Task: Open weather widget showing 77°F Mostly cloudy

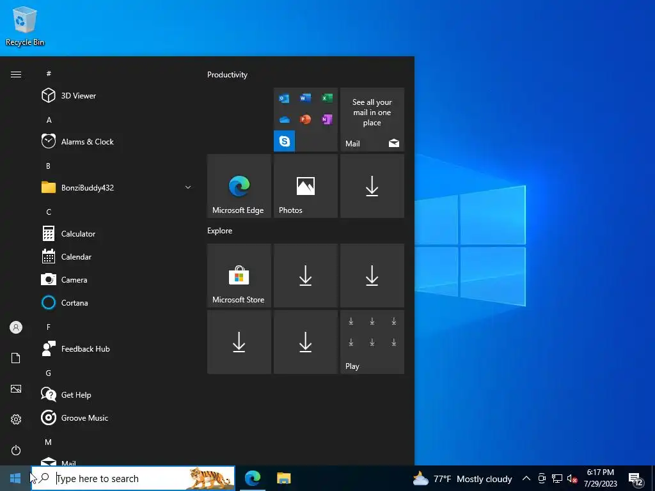Action: (x=462, y=479)
